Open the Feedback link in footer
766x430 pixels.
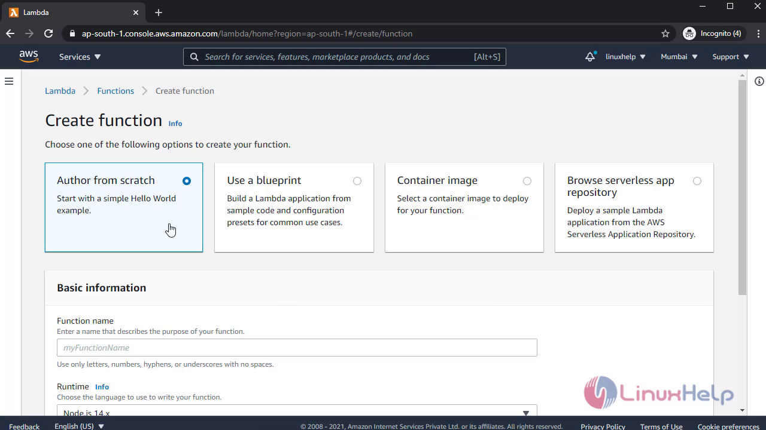coord(25,426)
